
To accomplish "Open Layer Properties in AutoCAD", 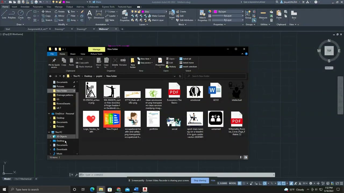I will click(x=125, y=16).
